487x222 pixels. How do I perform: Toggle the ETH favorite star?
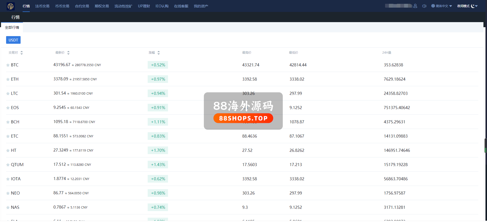point(8,79)
